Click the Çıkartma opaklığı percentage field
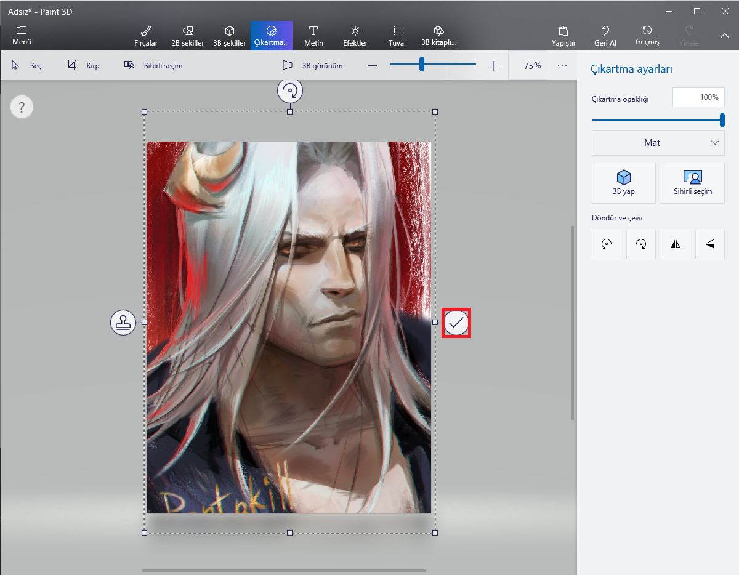 pyautogui.click(x=698, y=97)
